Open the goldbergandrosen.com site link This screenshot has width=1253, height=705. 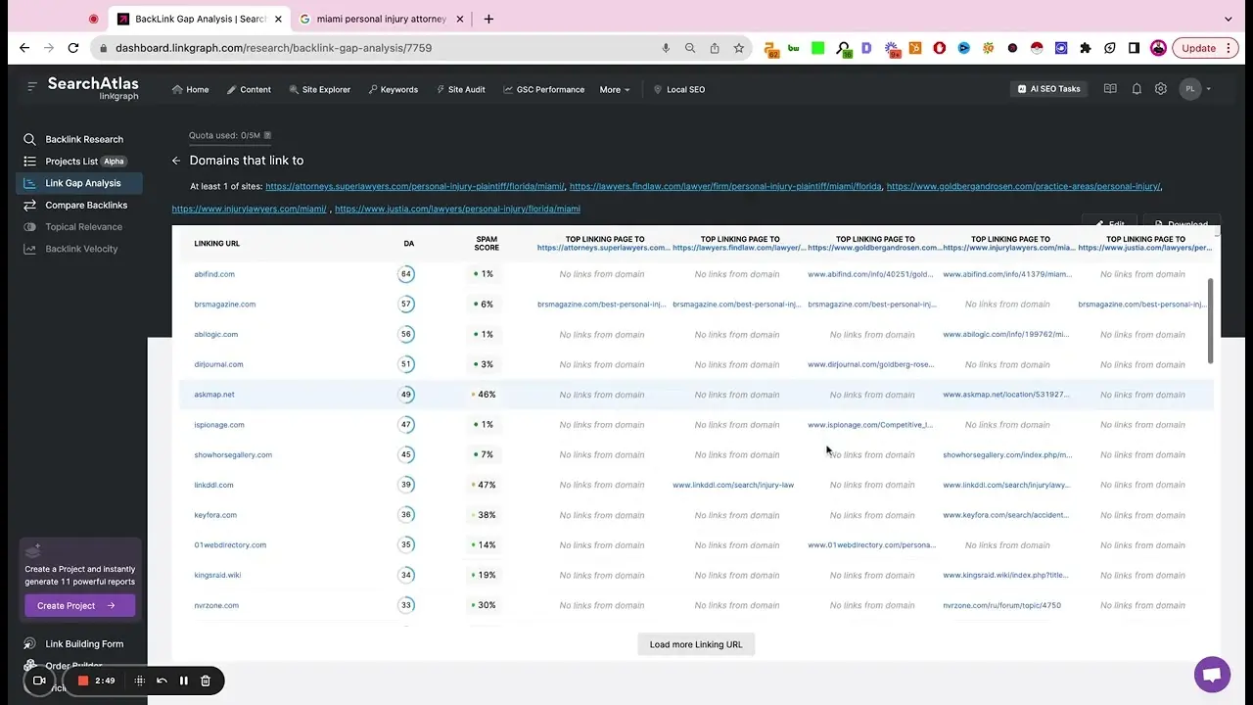[x=1024, y=186]
